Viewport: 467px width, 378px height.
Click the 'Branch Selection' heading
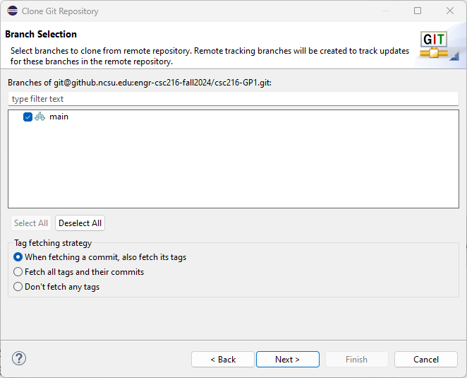click(41, 35)
